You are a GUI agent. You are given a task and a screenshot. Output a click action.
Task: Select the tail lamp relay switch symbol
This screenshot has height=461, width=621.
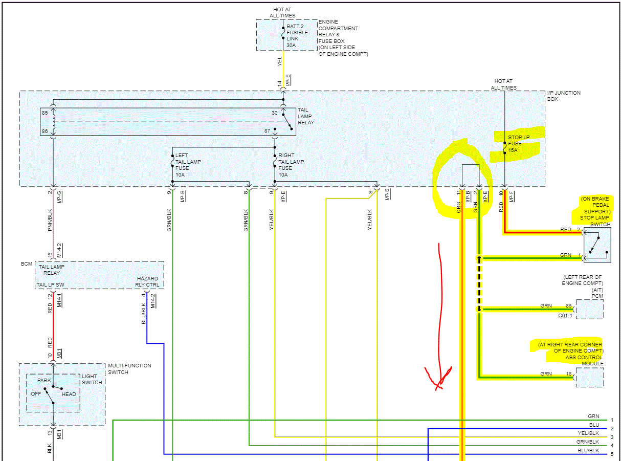pos(286,122)
